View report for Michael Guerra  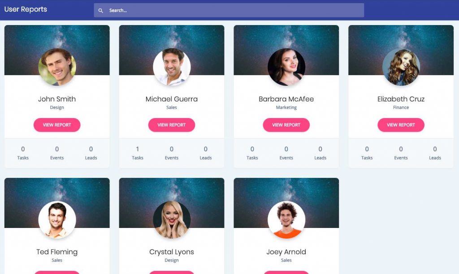pos(172,125)
